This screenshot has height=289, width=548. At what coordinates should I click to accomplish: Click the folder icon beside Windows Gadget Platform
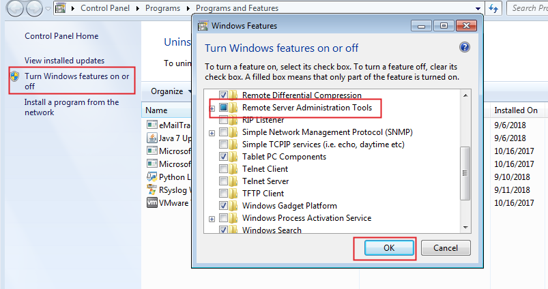233,206
